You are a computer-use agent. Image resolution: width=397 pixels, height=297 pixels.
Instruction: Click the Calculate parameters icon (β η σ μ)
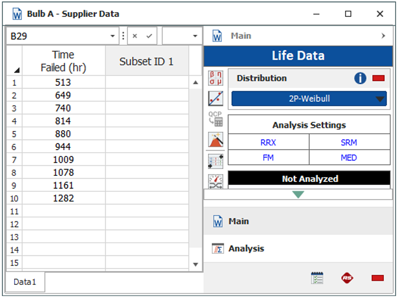(215, 78)
